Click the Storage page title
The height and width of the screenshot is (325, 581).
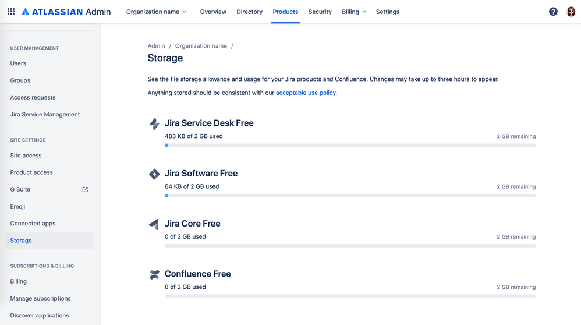165,58
